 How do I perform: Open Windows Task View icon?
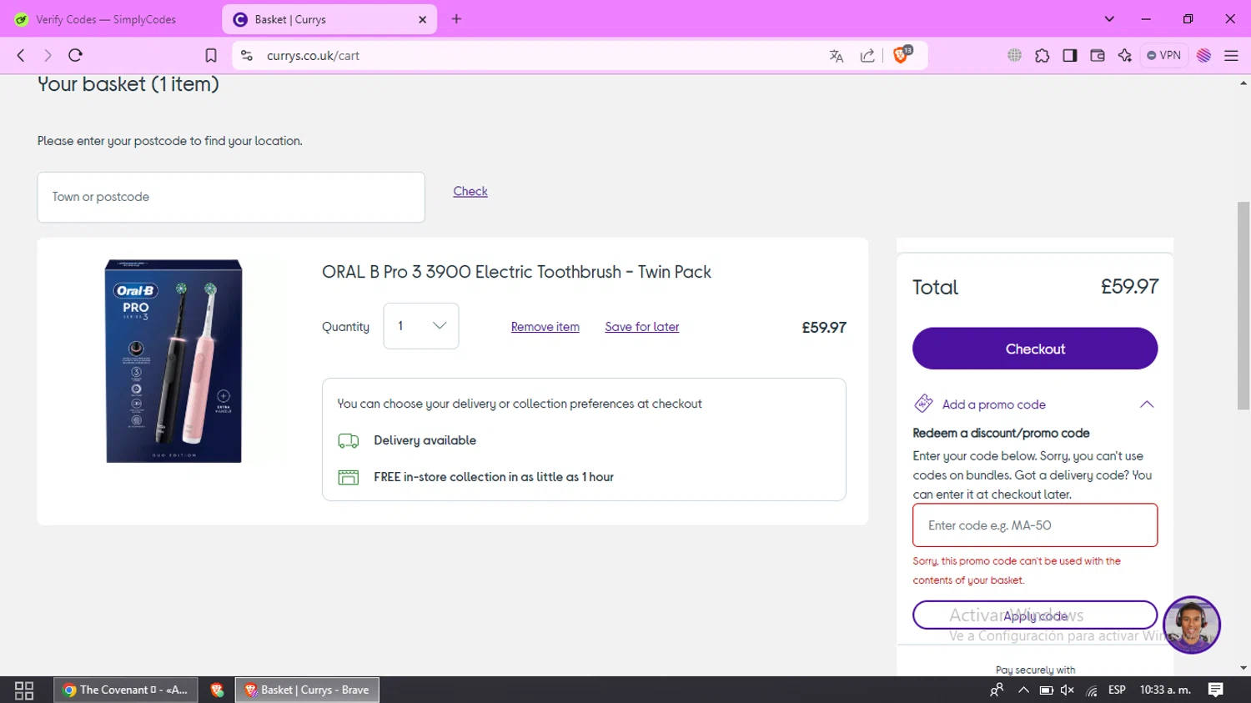[x=24, y=690]
